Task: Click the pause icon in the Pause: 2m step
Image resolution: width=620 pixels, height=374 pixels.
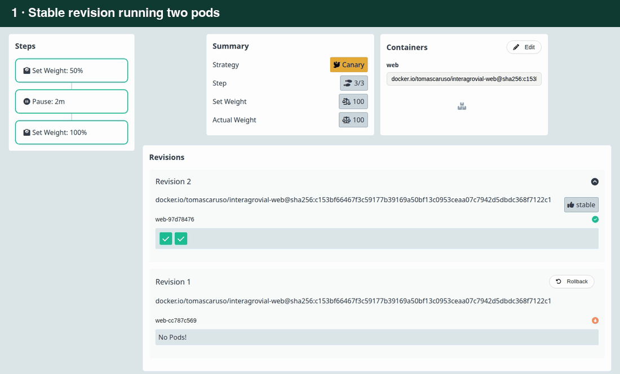Action: (x=26, y=101)
